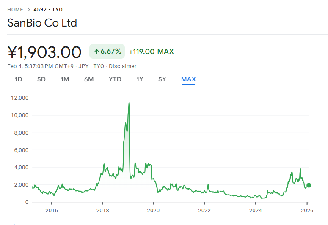View the 5Y chart range

[x=162, y=79]
